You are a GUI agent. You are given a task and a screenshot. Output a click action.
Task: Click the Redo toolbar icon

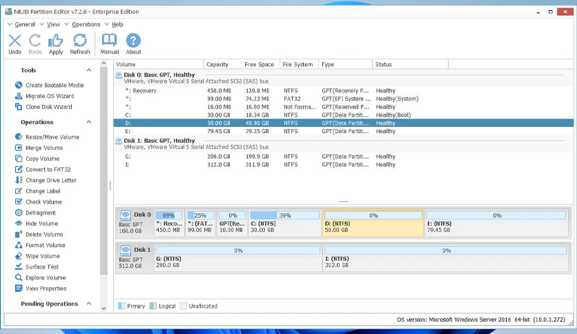[x=35, y=44]
